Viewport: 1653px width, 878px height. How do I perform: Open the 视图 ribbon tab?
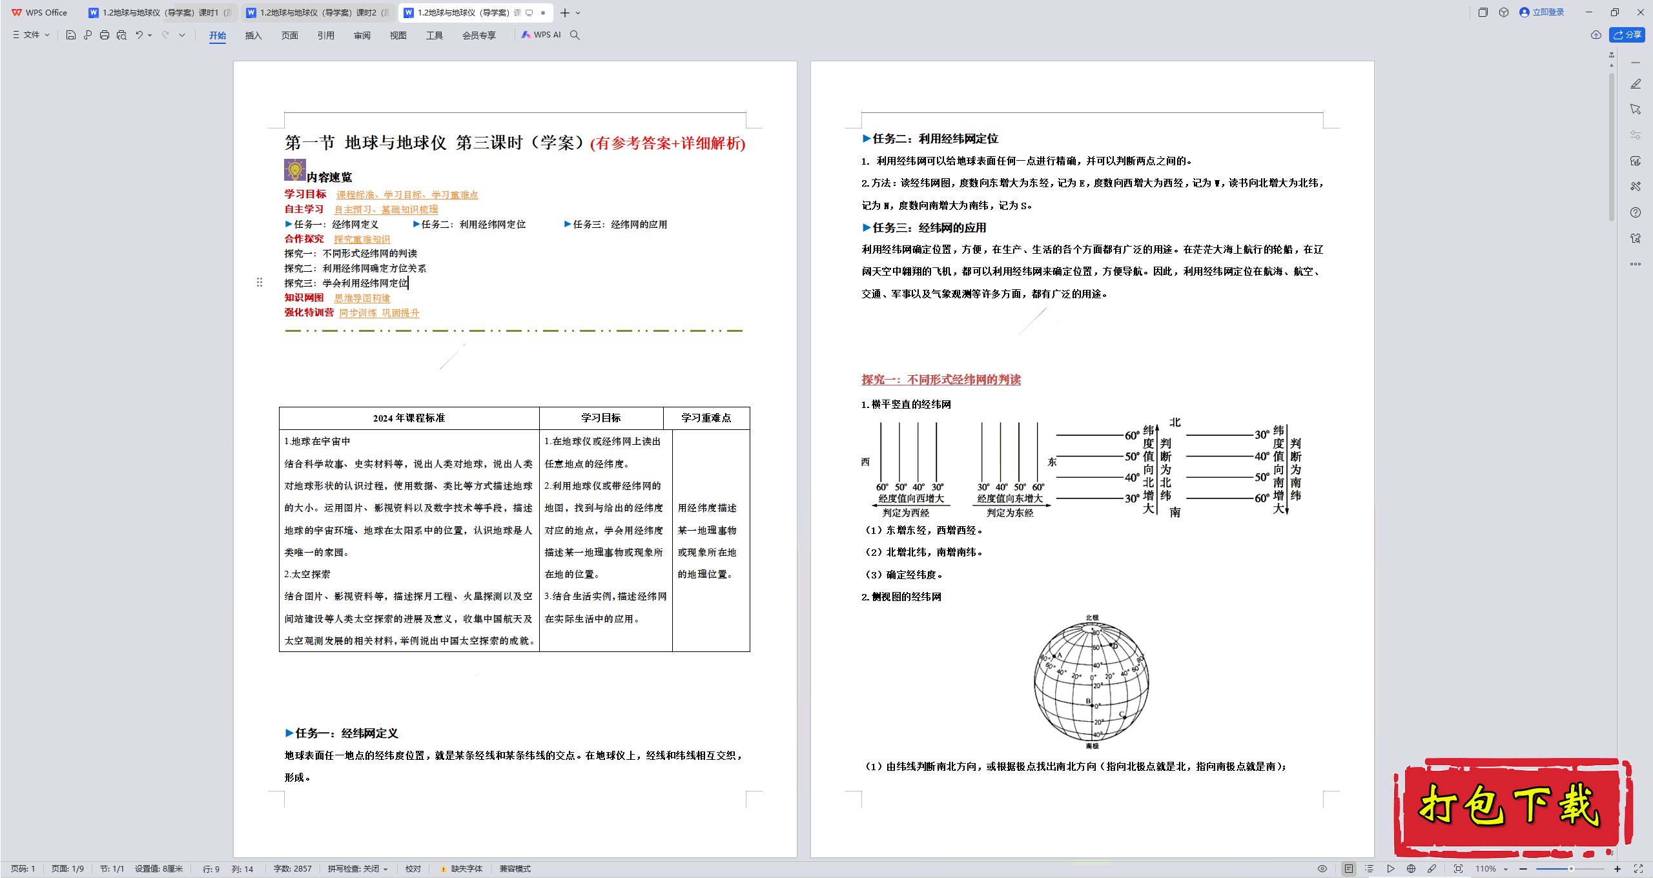[398, 36]
